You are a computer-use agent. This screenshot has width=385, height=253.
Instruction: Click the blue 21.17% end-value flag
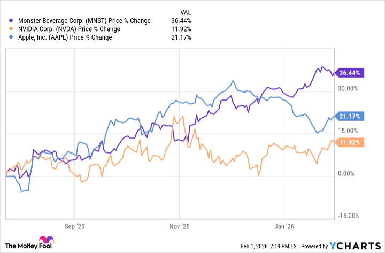(x=350, y=116)
